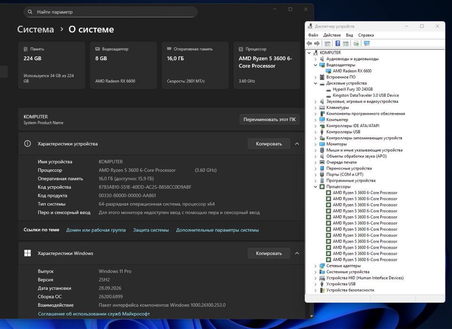Viewport: 452px width, 329px height.
Task: Click the icon next to Устройства безопасности
Action: pos(322,290)
